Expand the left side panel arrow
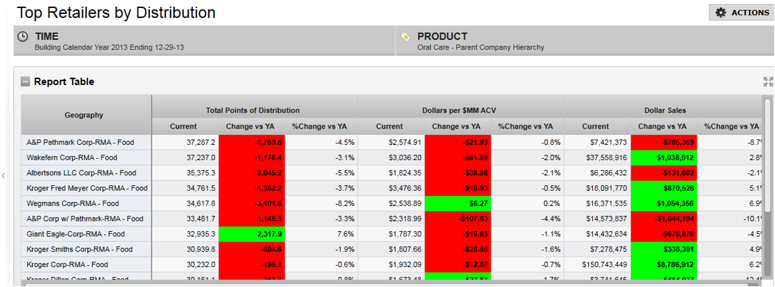 click(3, 175)
